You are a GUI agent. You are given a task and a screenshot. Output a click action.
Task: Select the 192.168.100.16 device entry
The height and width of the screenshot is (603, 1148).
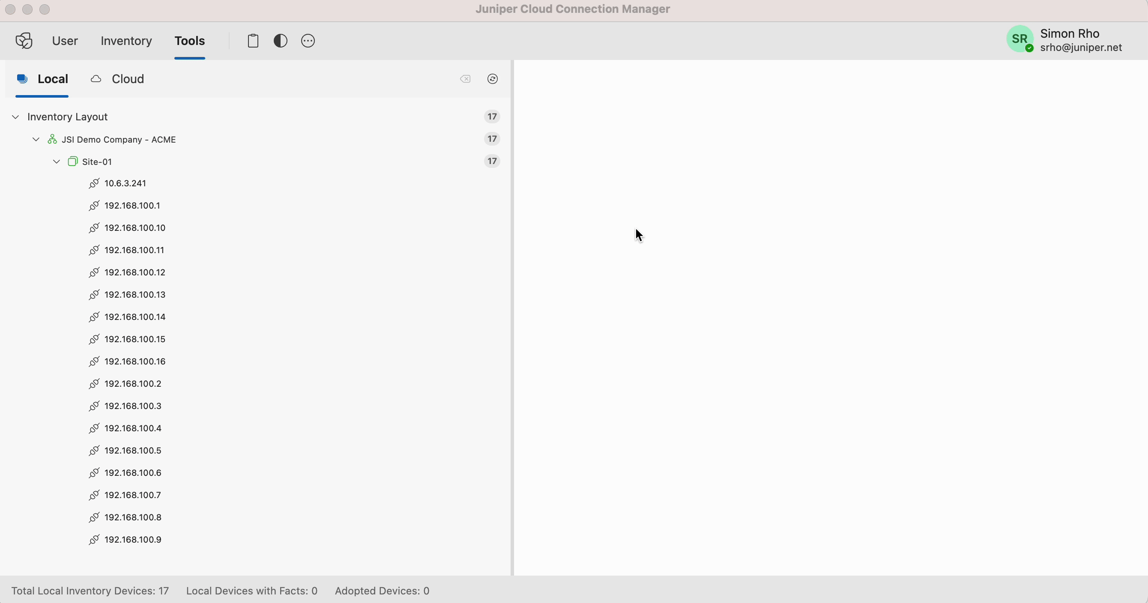135,361
